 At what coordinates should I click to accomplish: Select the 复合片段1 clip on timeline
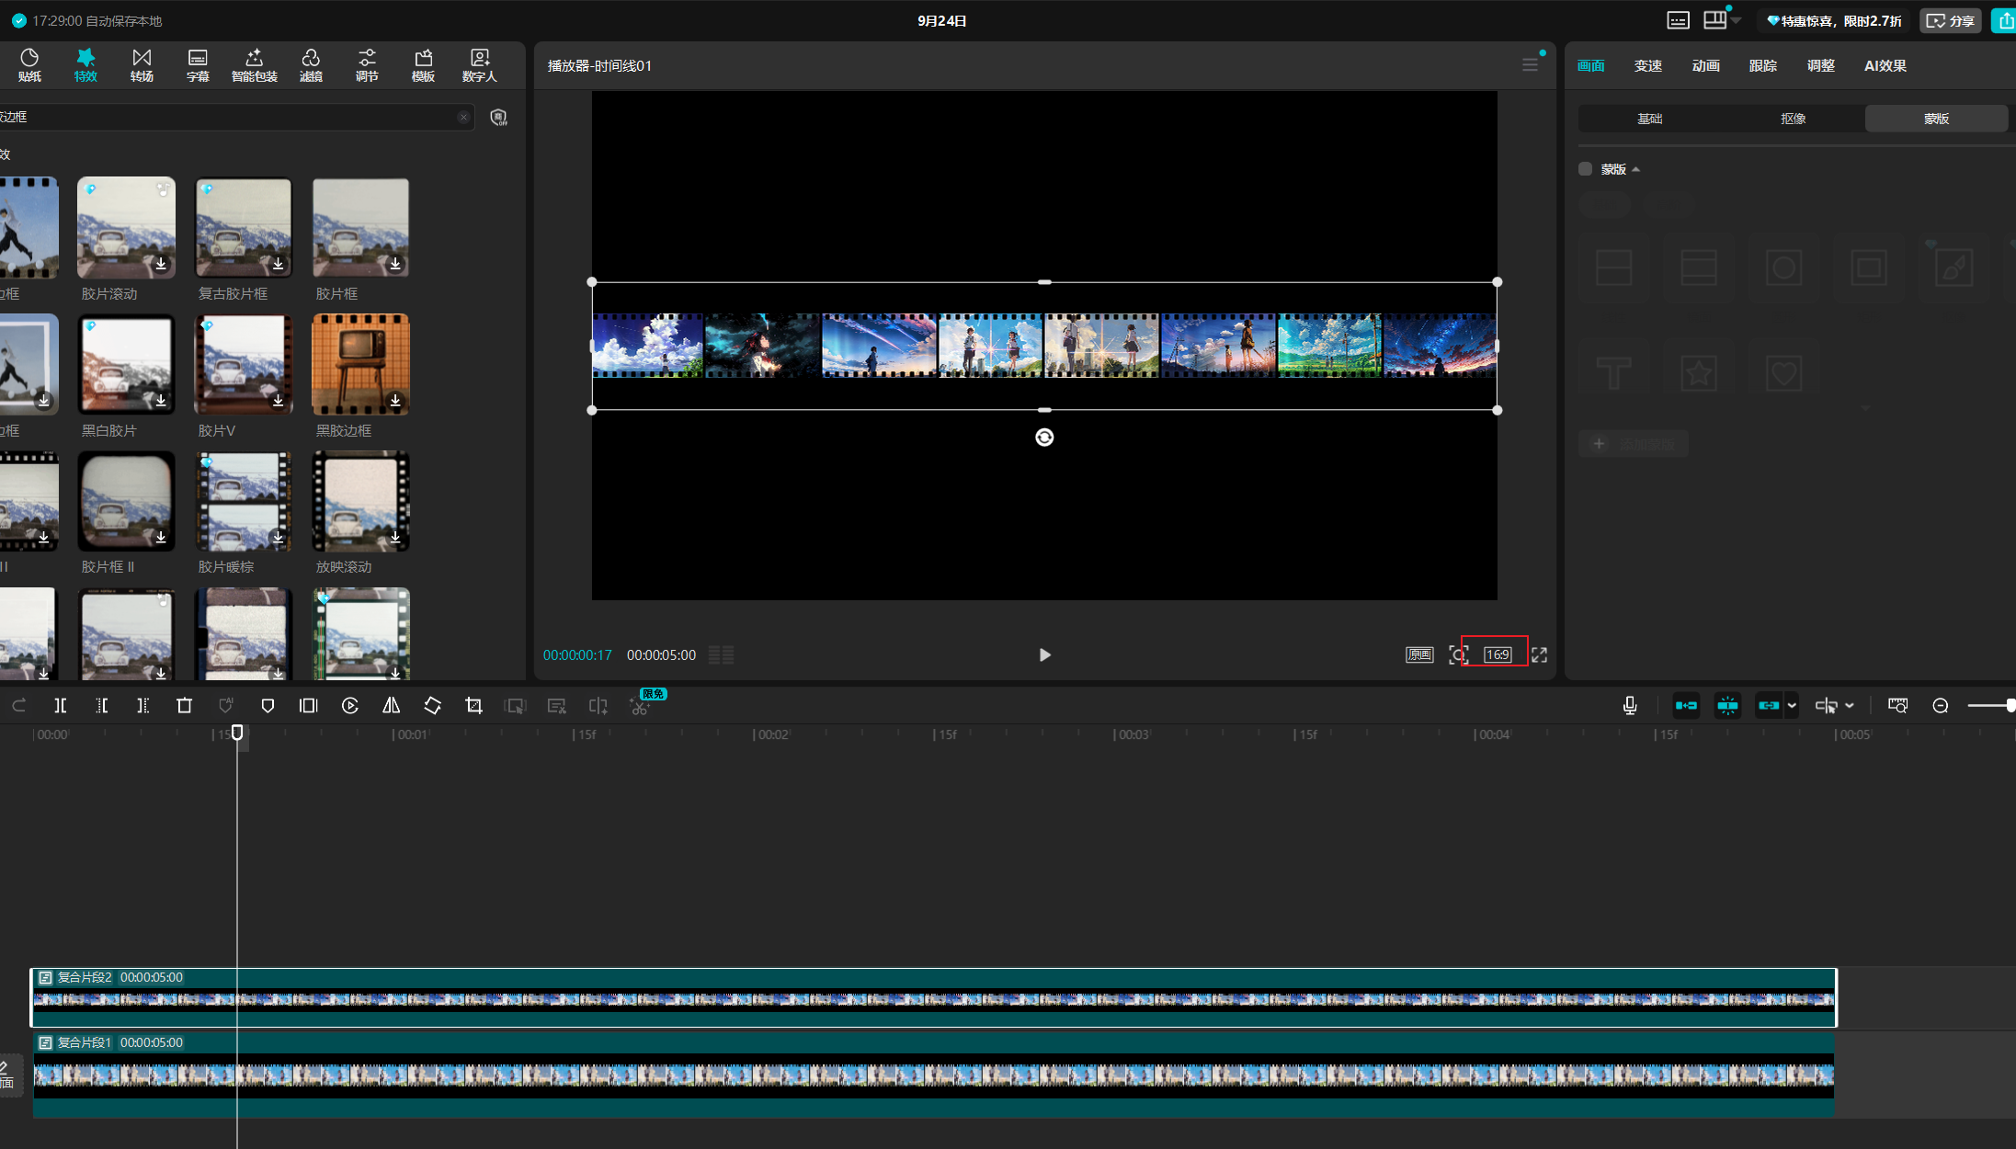click(x=934, y=1075)
